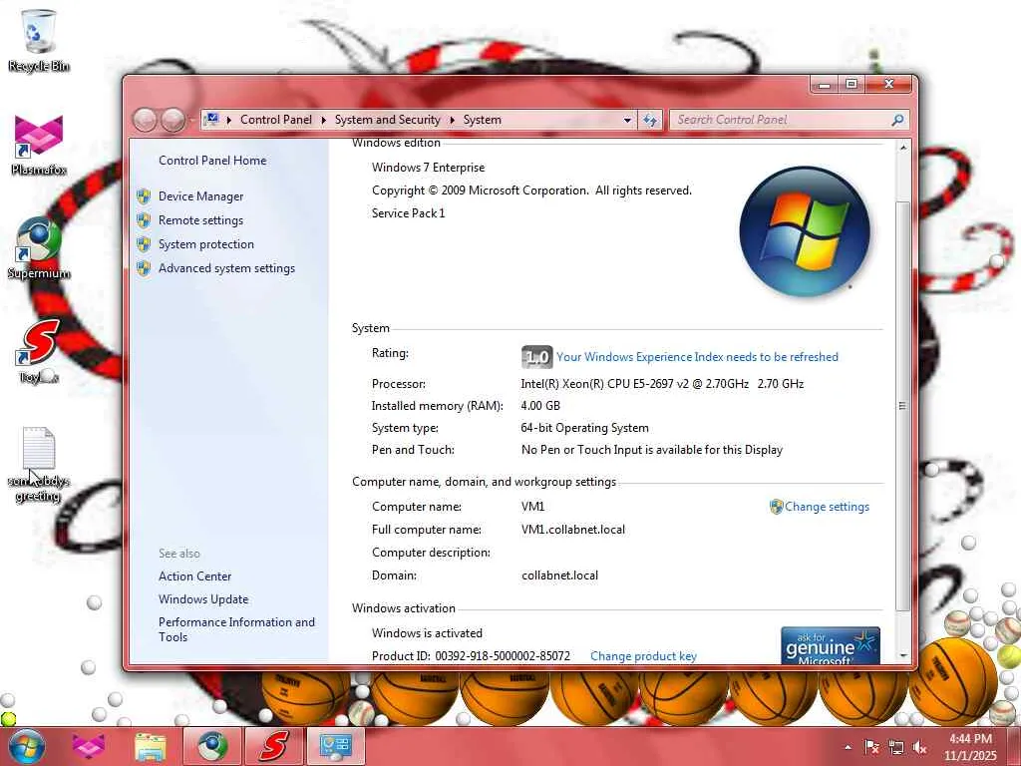Click the Windows 7 Enterprise text

pyautogui.click(x=428, y=168)
